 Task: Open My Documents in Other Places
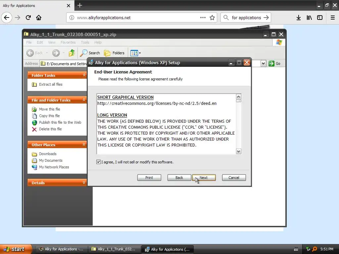click(47, 160)
